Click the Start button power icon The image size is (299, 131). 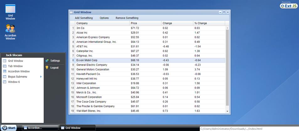(5, 128)
